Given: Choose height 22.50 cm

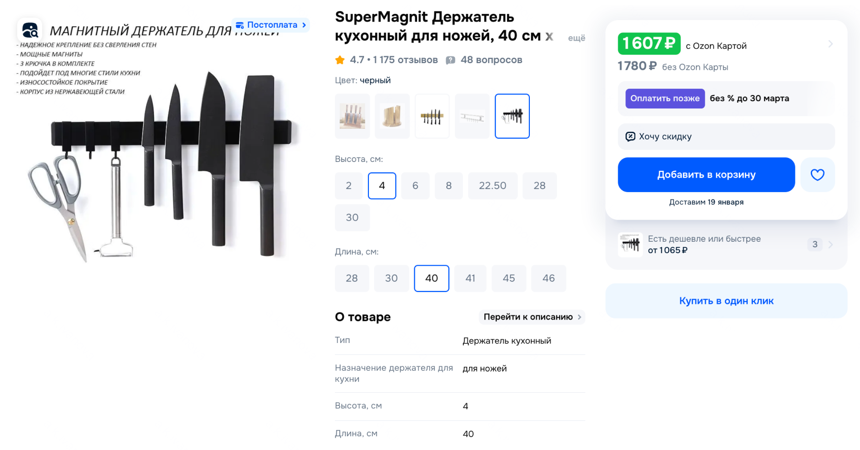Looking at the screenshot, I should point(492,185).
